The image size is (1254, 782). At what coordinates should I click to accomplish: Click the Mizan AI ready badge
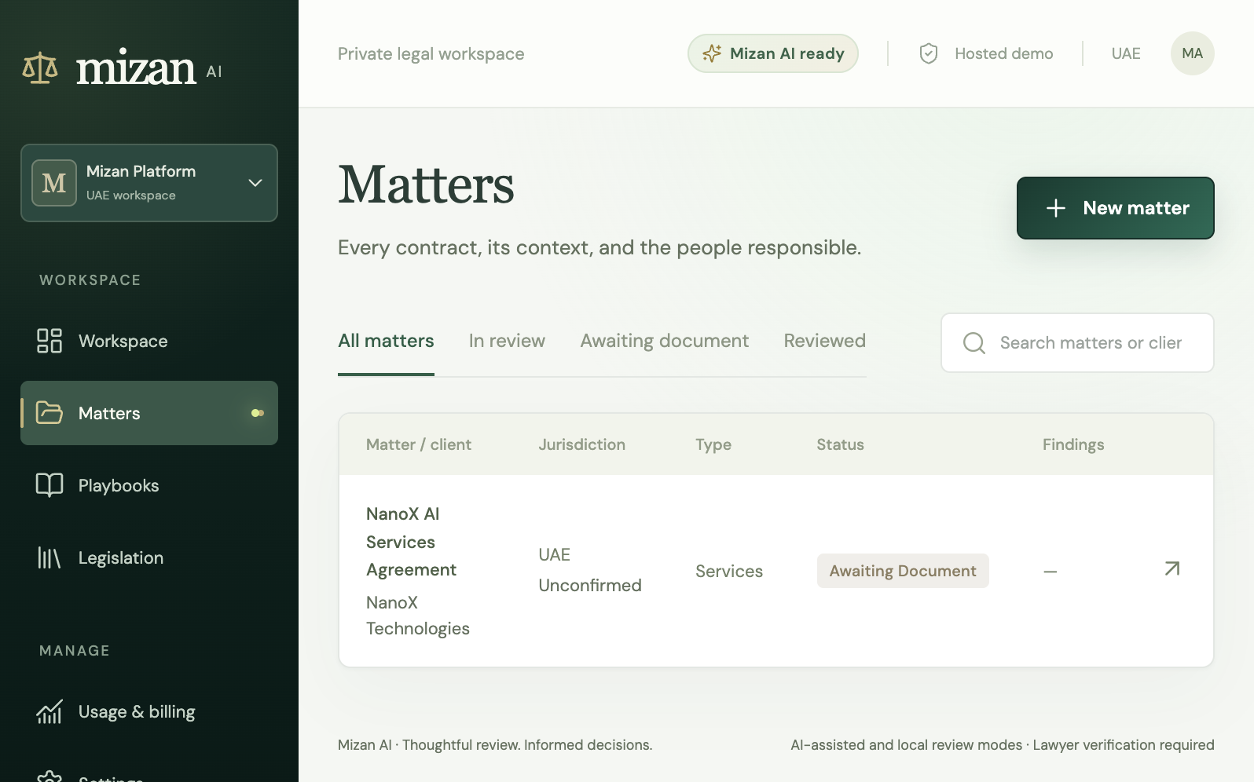click(773, 53)
